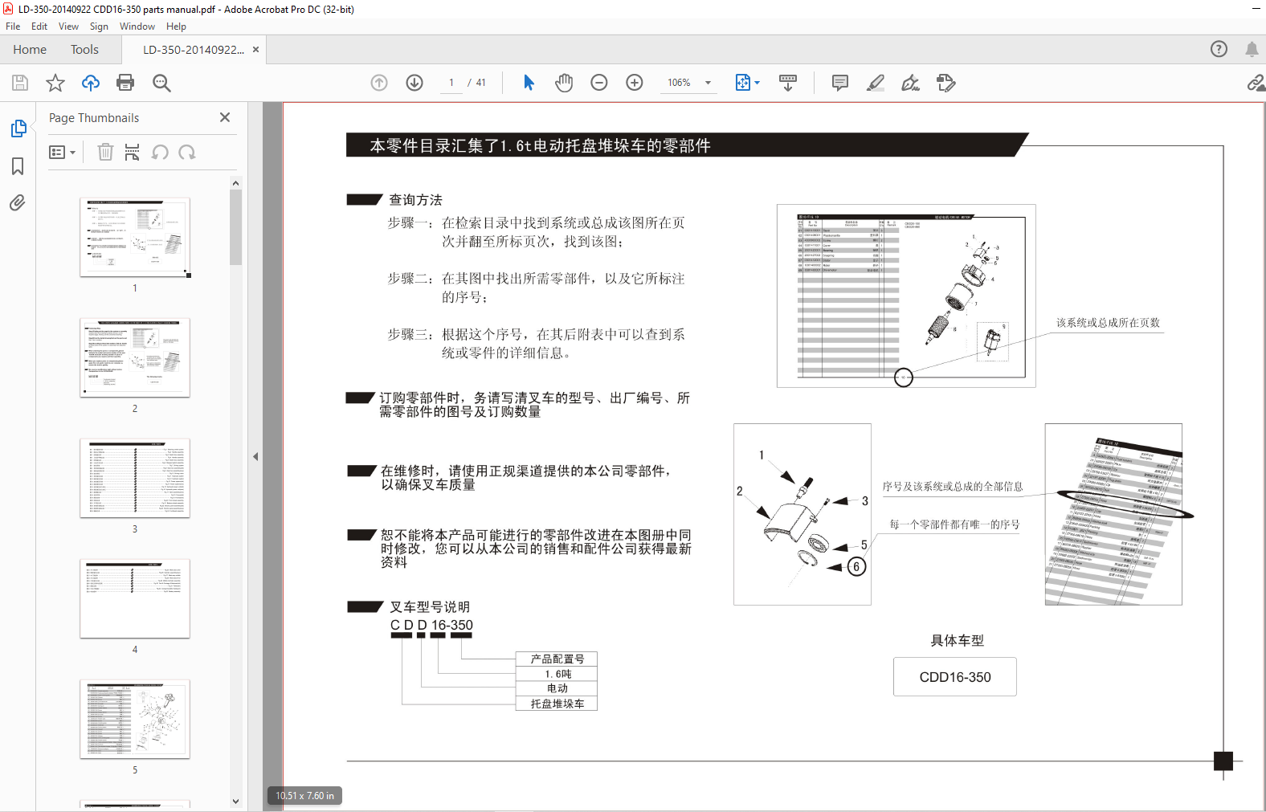Rotate page clockwise
The image size is (1266, 812).
tap(187, 152)
